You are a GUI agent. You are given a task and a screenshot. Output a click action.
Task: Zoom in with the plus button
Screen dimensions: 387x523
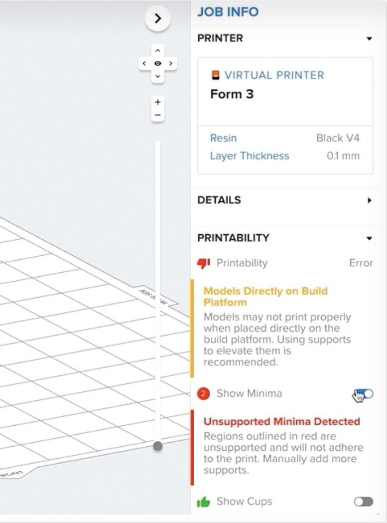coord(158,102)
